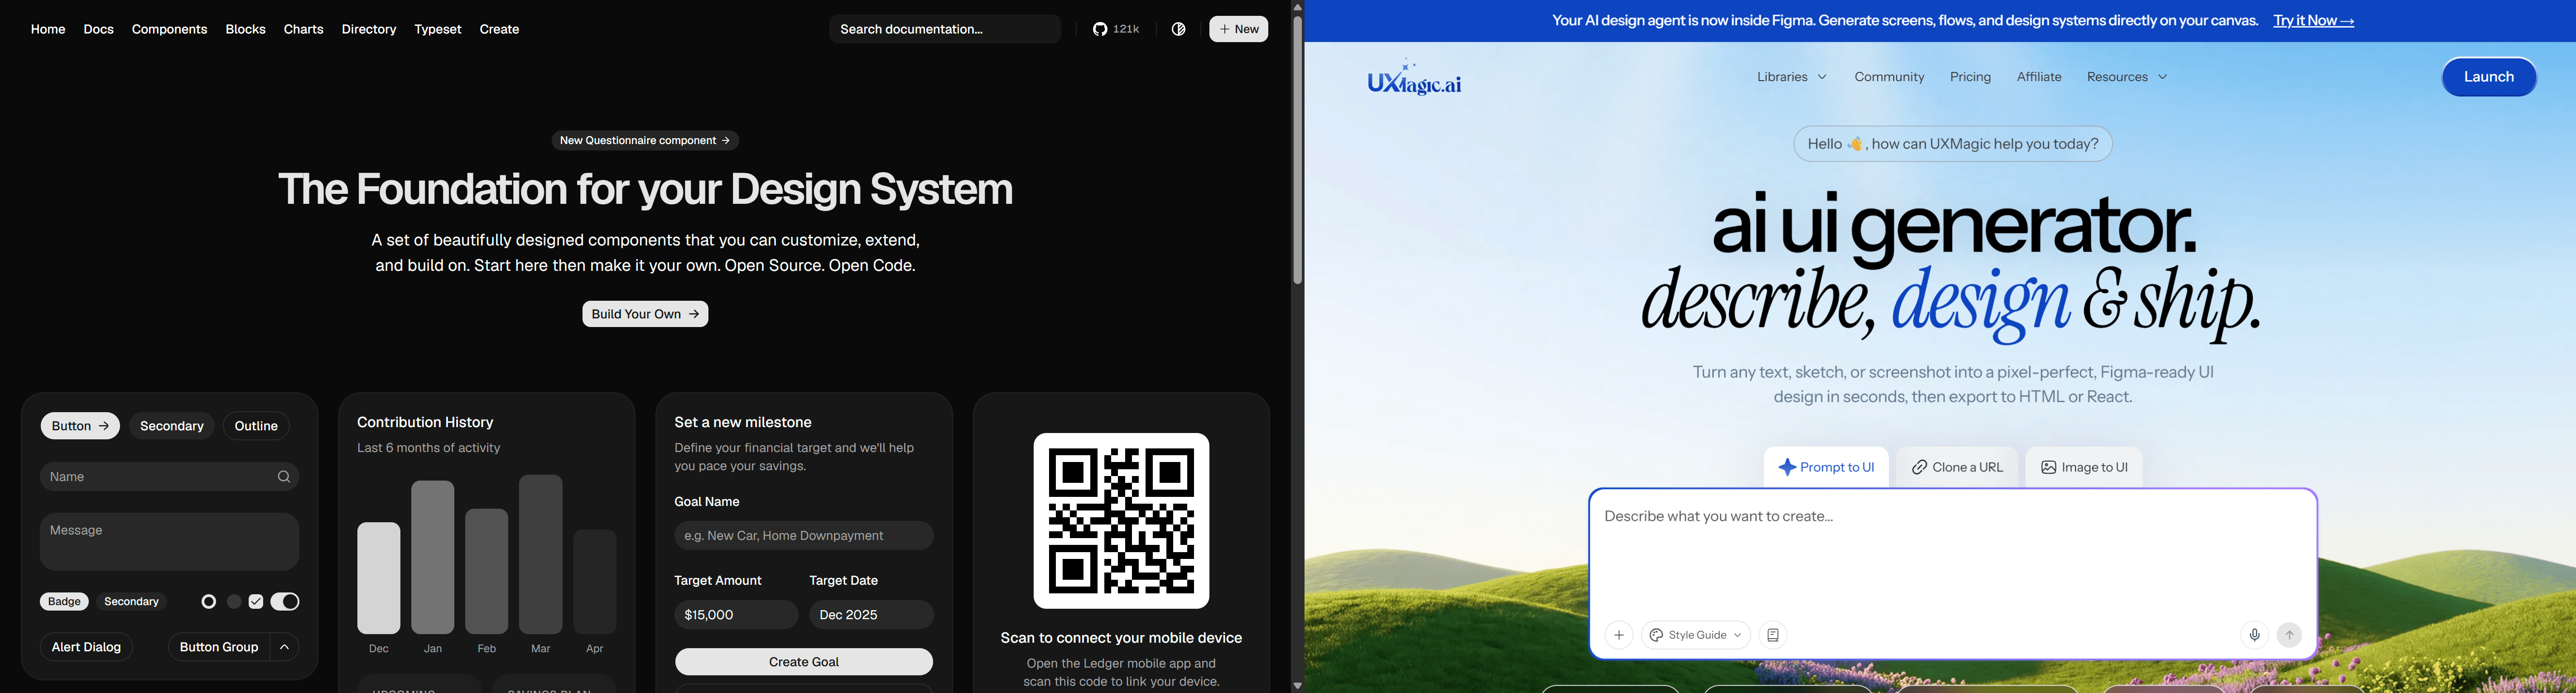This screenshot has width=2576, height=693.
Task: Open the Libraries dropdown menu
Action: pos(1791,77)
